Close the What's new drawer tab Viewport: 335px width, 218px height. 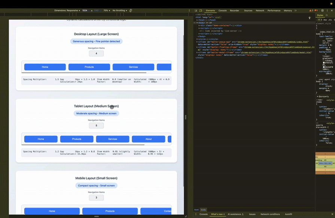click(224, 214)
